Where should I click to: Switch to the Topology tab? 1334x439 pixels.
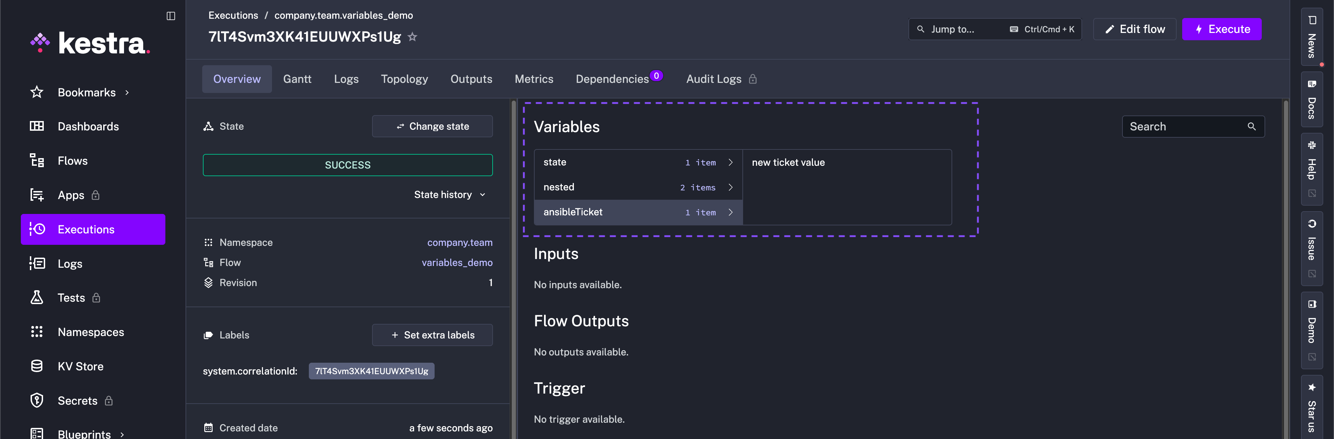404,79
